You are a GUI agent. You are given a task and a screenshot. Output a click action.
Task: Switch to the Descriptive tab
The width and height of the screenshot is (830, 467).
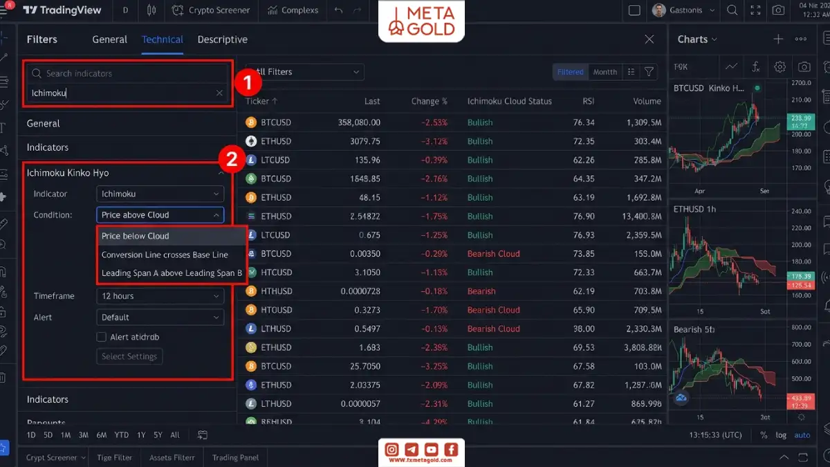pos(223,39)
